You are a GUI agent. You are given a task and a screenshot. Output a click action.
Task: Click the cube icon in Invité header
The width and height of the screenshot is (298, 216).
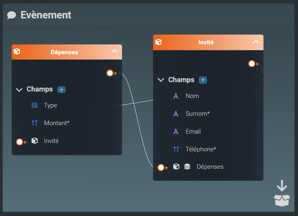pos(158,42)
